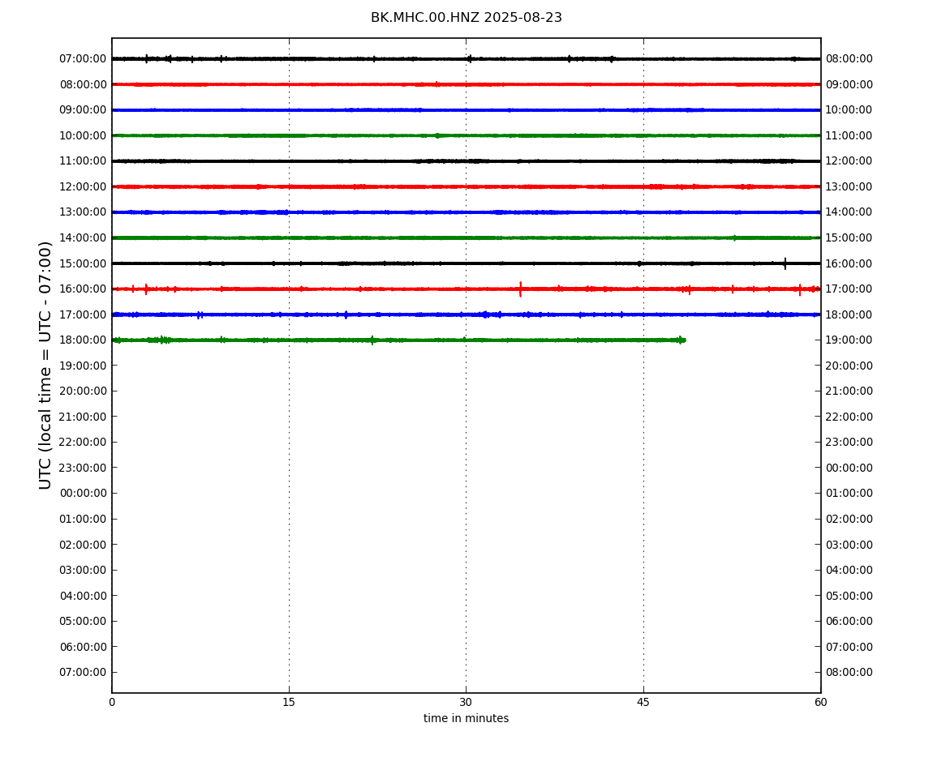Click right-axis label 15:00:00

coord(849,237)
